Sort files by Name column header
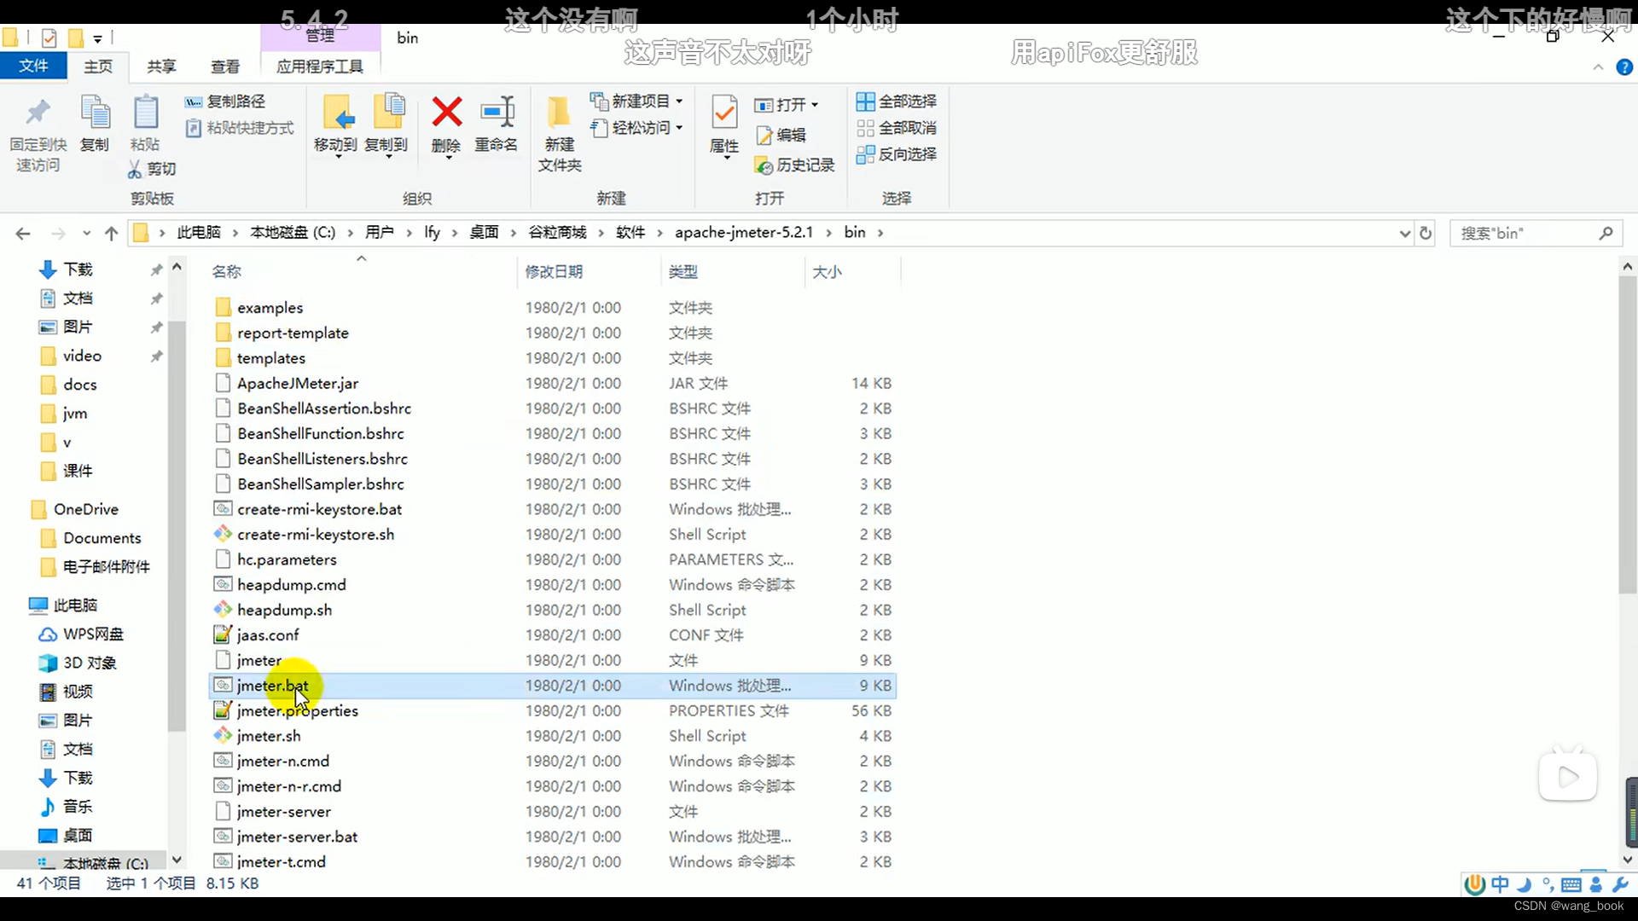 (227, 272)
